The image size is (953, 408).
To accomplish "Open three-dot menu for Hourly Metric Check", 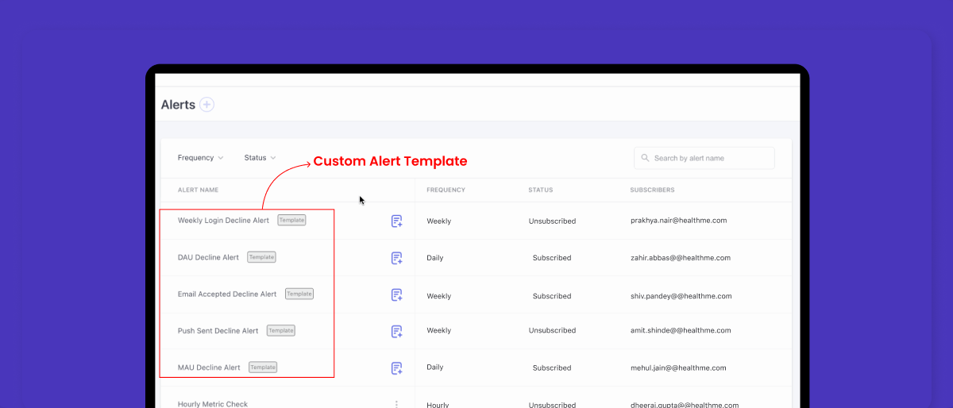I will pos(397,404).
